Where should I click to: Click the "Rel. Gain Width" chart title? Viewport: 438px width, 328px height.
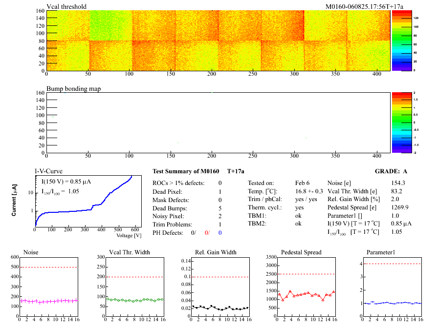point(214,252)
